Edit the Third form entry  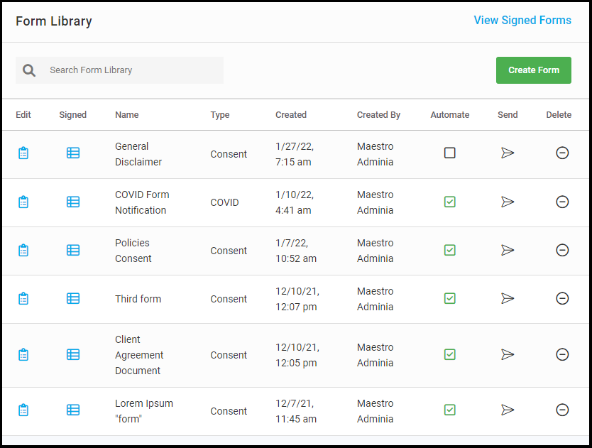click(x=23, y=298)
